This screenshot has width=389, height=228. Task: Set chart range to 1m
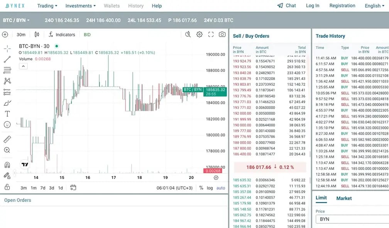pos(34,188)
